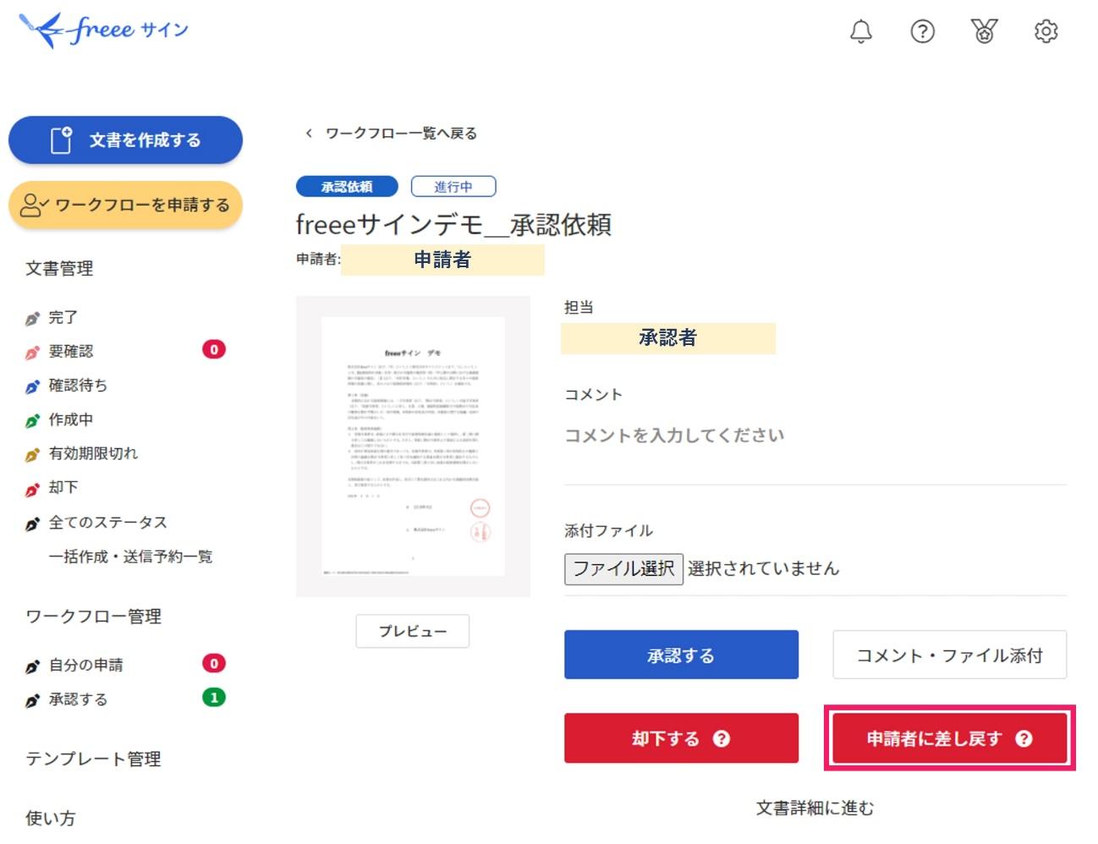Click the プレビュー button
1098x844 pixels.
click(413, 631)
